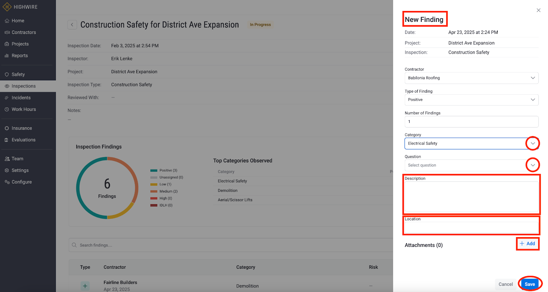This screenshot has height=292, width=548.
Task: Open Home in the sidebar
Action: click(18, 21)
